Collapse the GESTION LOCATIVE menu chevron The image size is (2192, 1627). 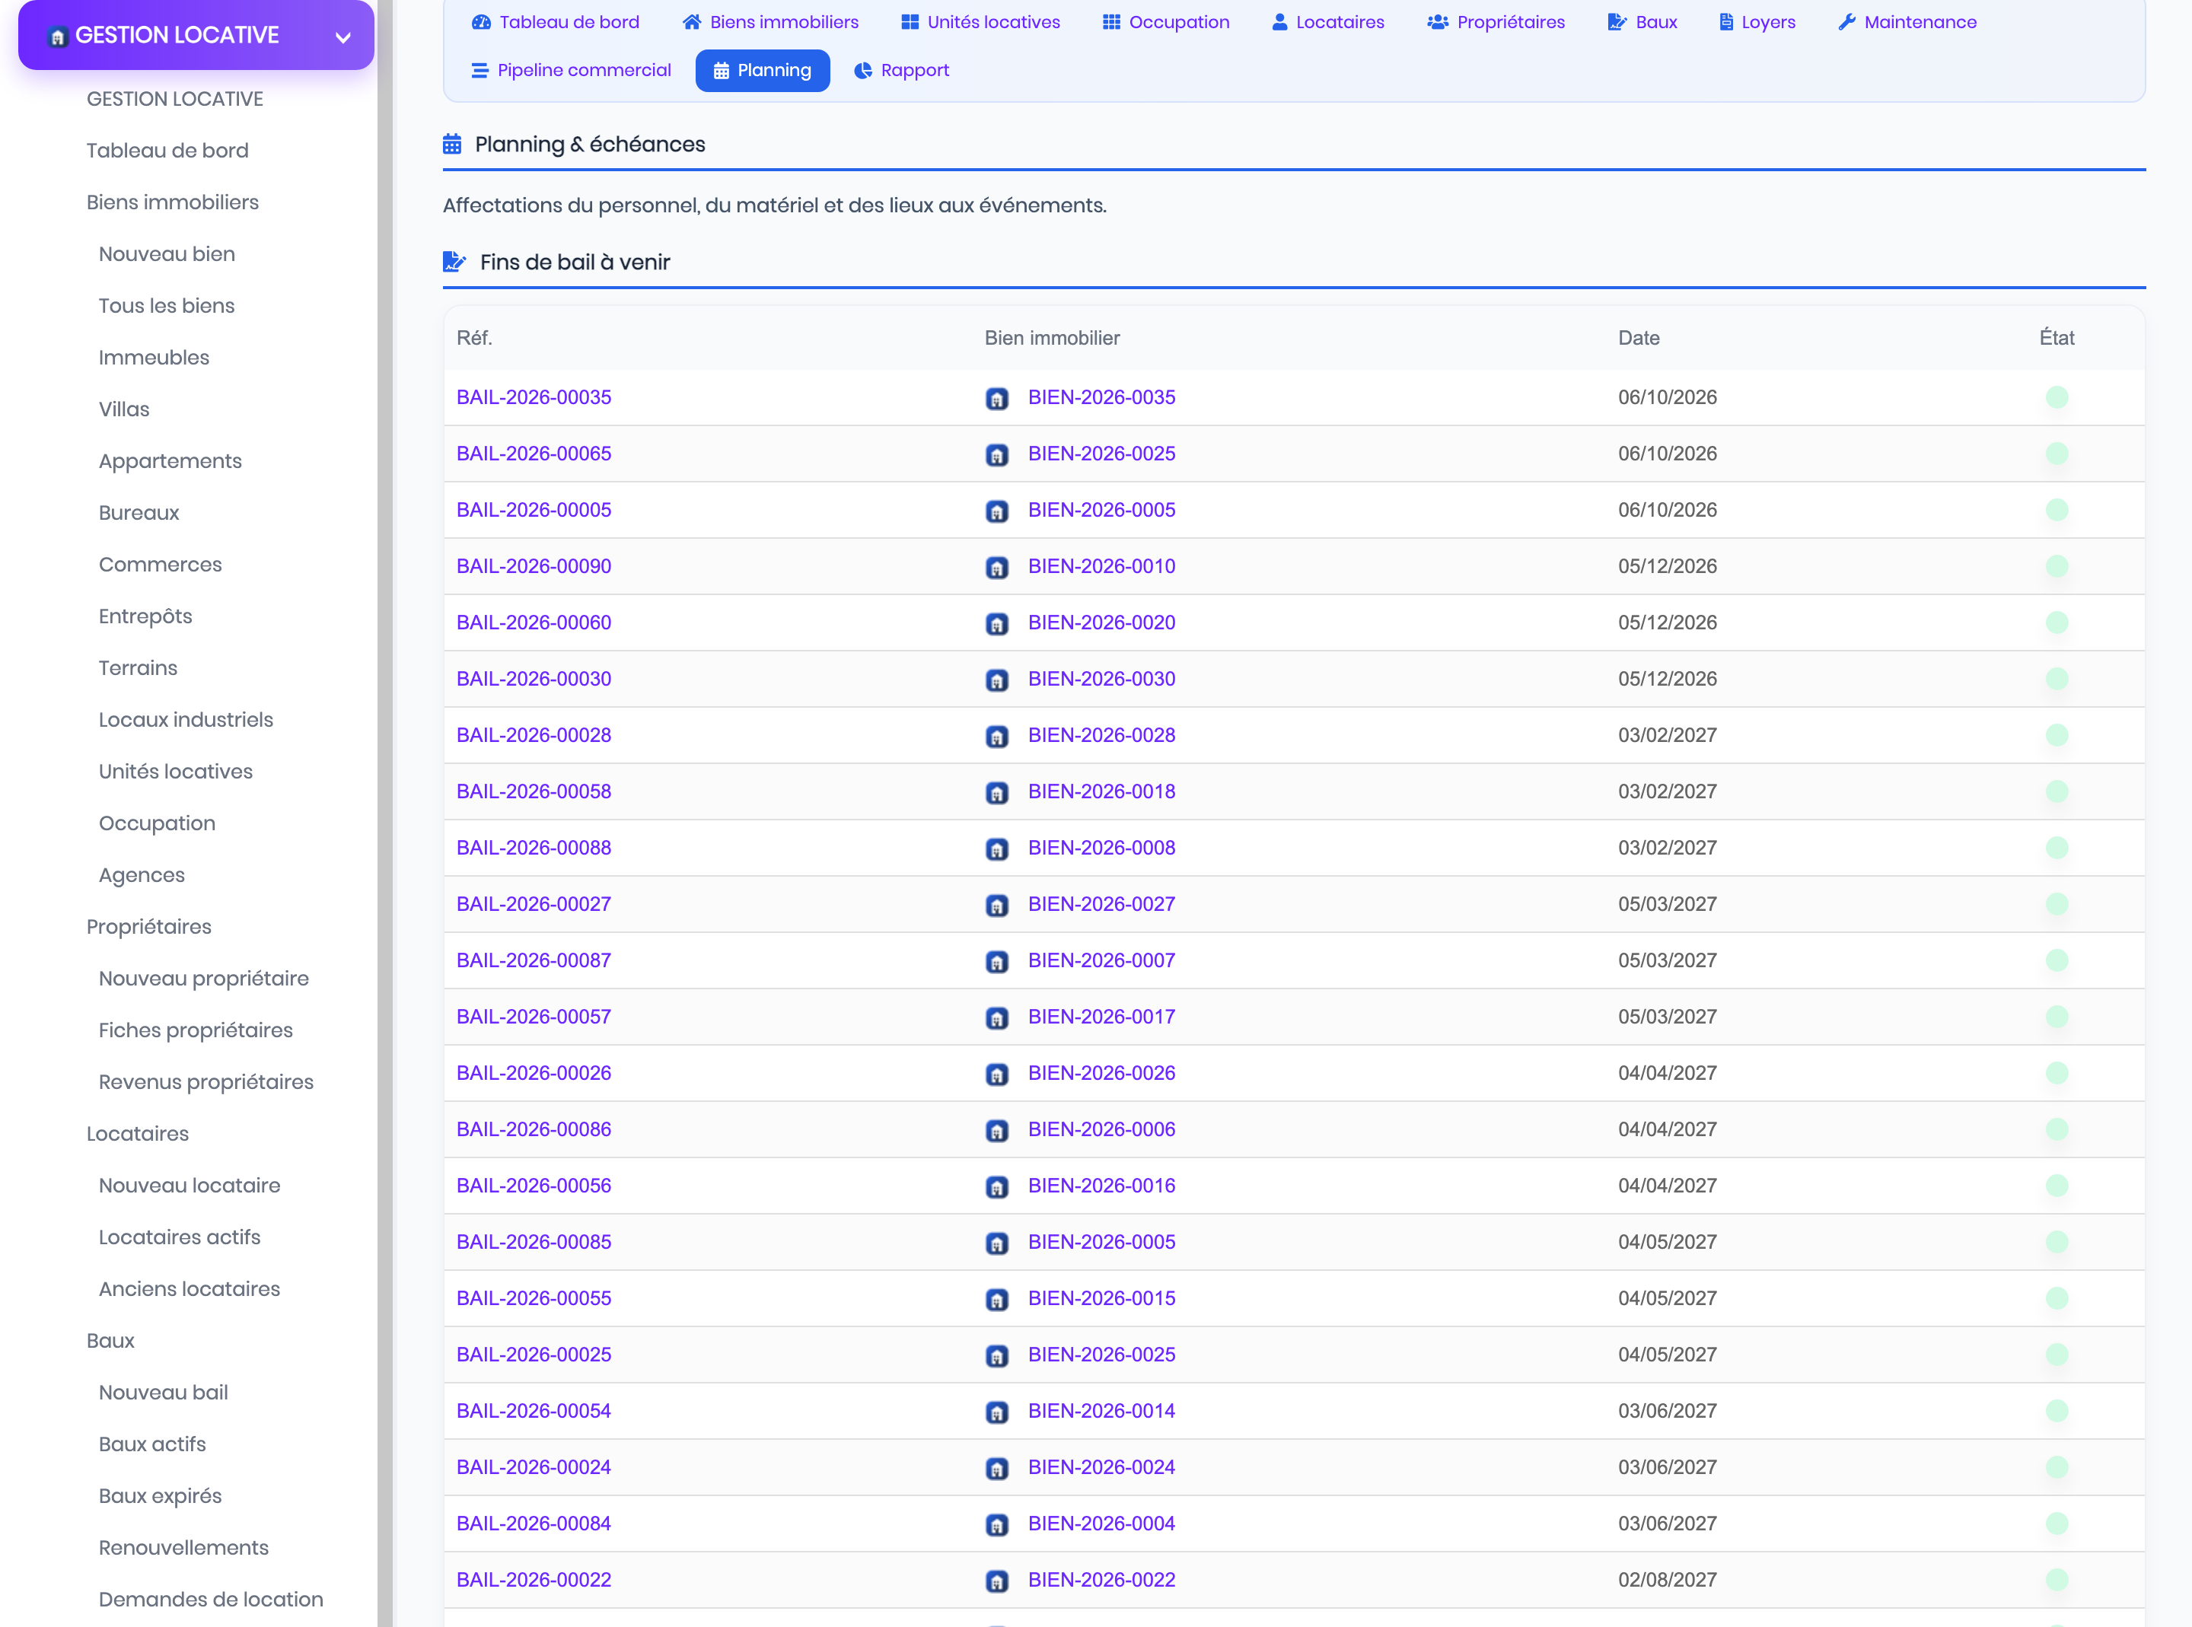pyautogui.click(x=342, y=37)
